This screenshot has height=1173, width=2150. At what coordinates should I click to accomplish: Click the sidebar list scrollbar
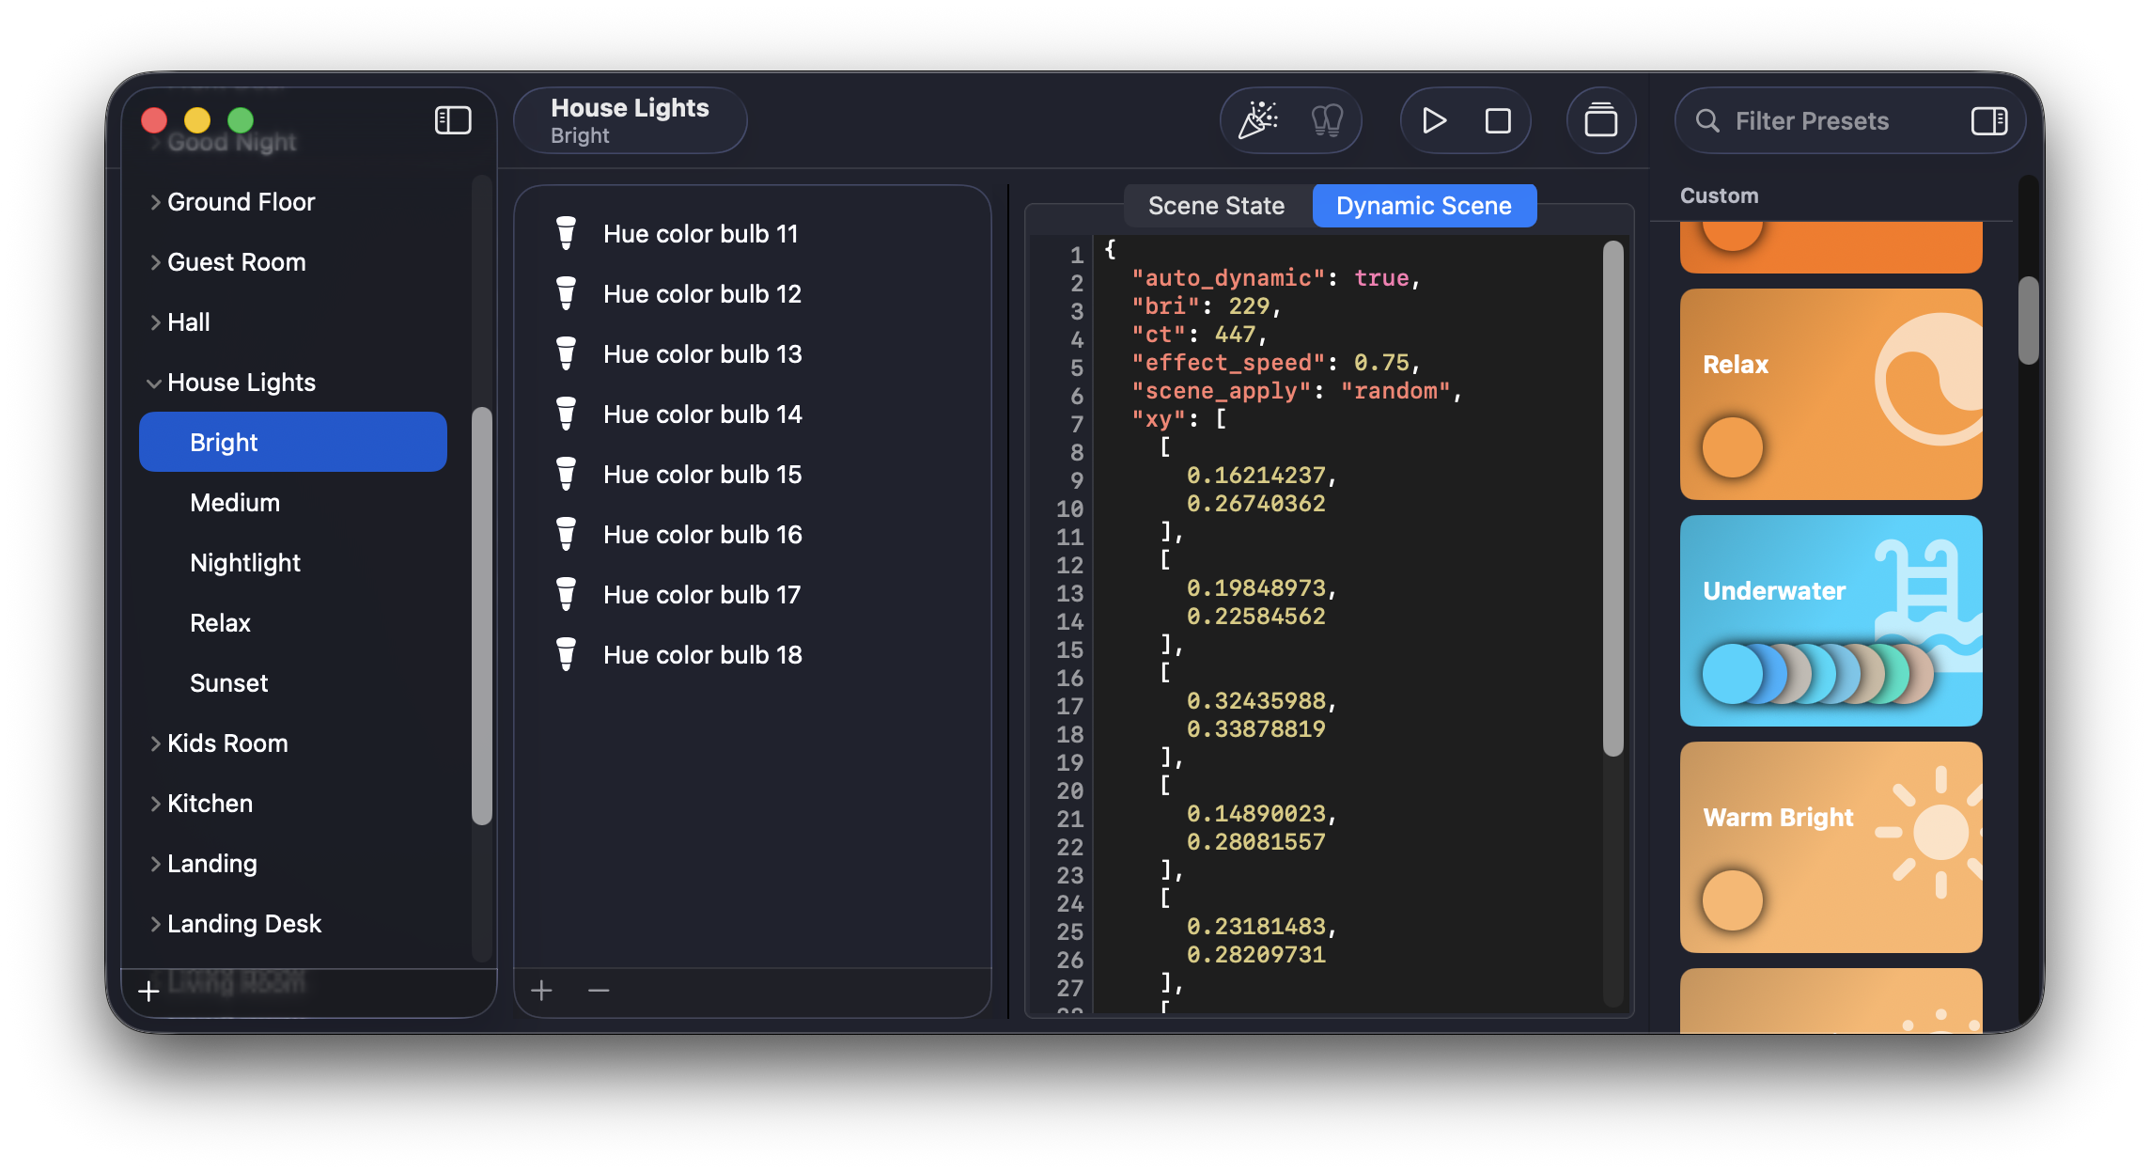point(481,616)
